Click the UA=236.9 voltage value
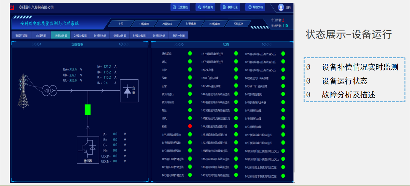 pyautogui.click(x=73, y=70)
